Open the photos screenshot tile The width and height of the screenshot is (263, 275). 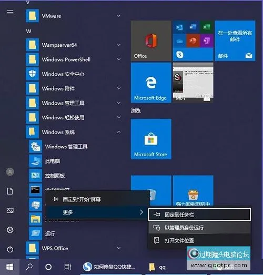tap(193, 83)
